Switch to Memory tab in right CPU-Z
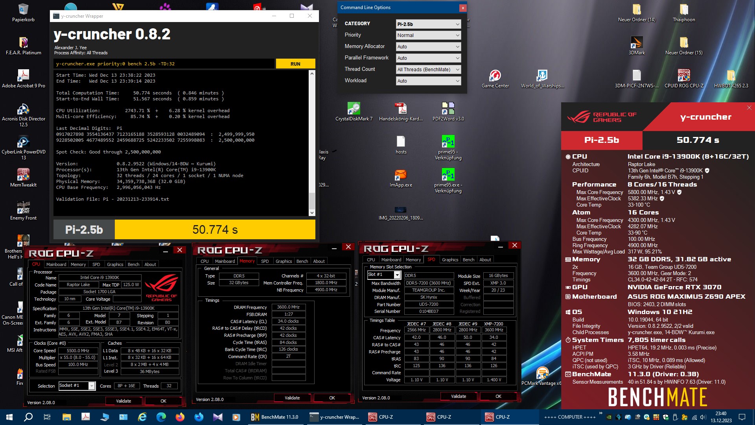Viewport: 755px width, 425px height. pos(413,260)
